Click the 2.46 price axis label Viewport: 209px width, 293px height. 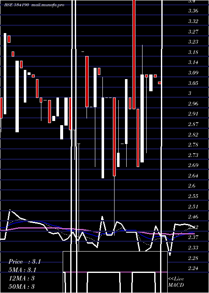click(x=193, y=217)
